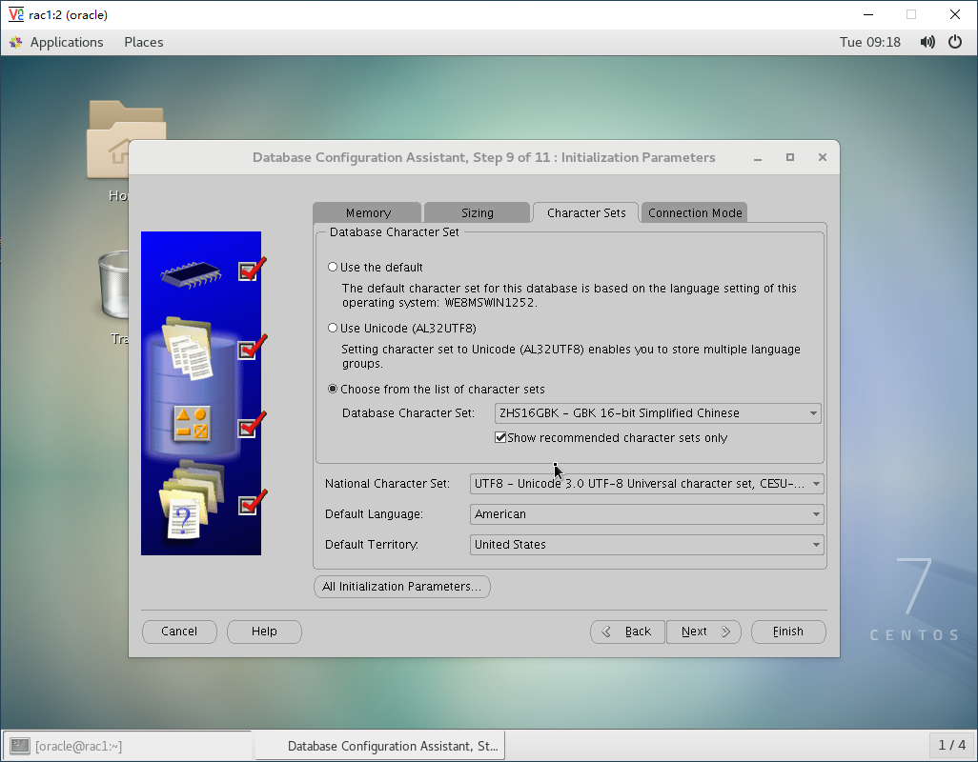
Task: Click the WE8MSWIN1252 default description text
Action: coord(569,295)
